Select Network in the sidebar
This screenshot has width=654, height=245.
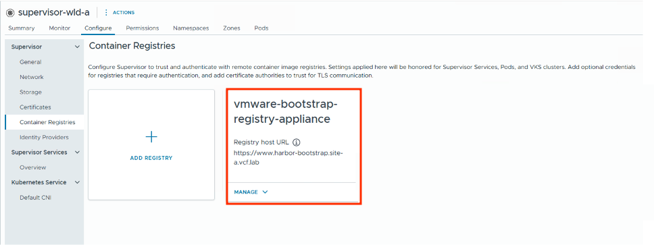(32, 77)
